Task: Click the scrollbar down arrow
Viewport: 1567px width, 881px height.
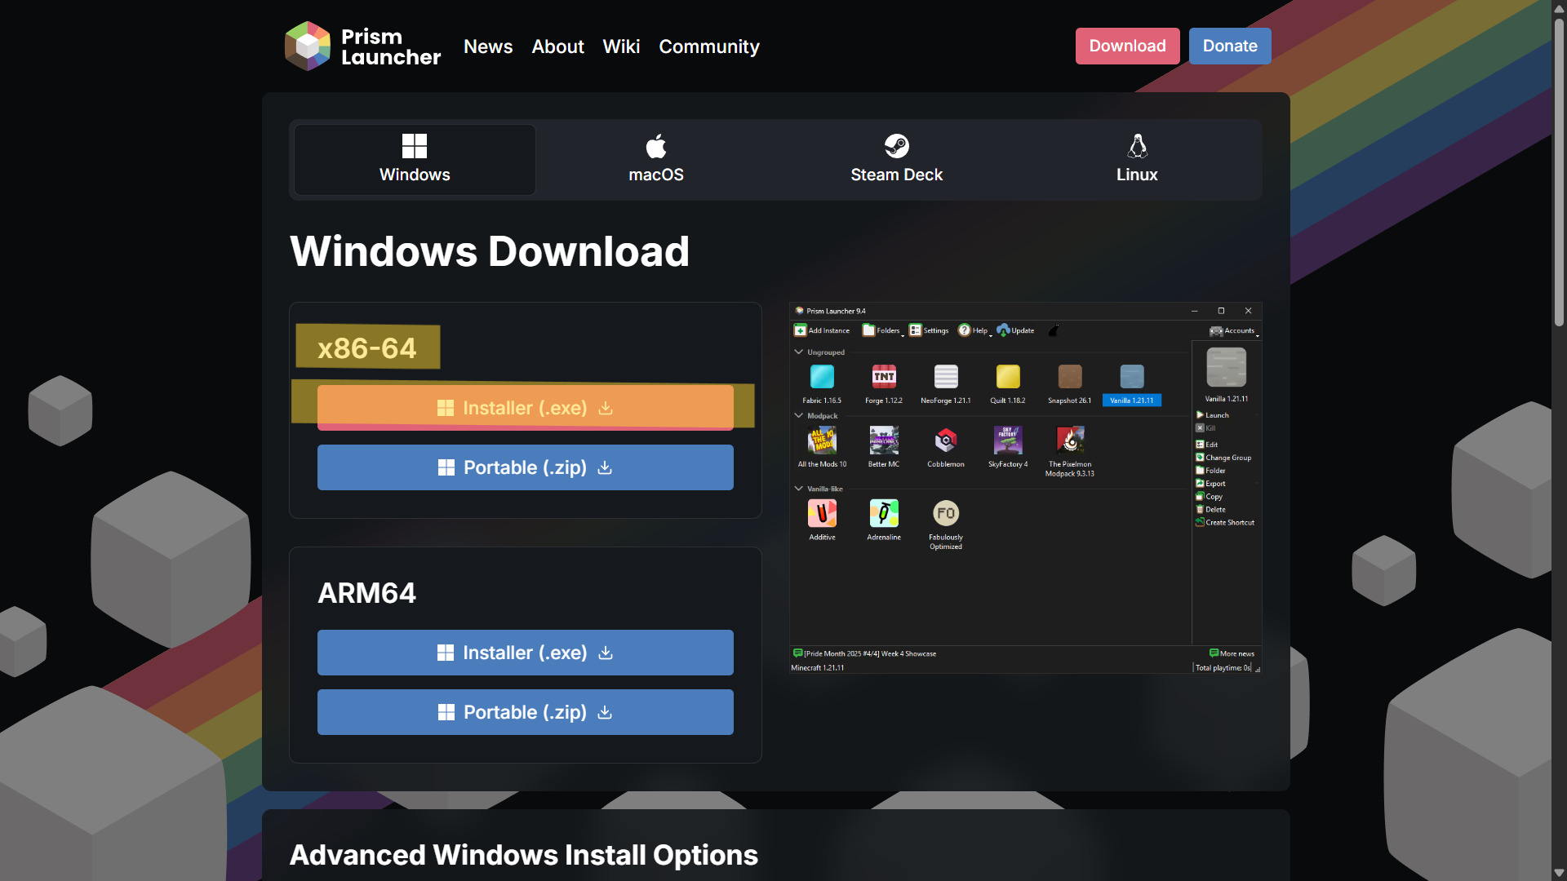Action: pyautogui.click(x=1559, y=873)
